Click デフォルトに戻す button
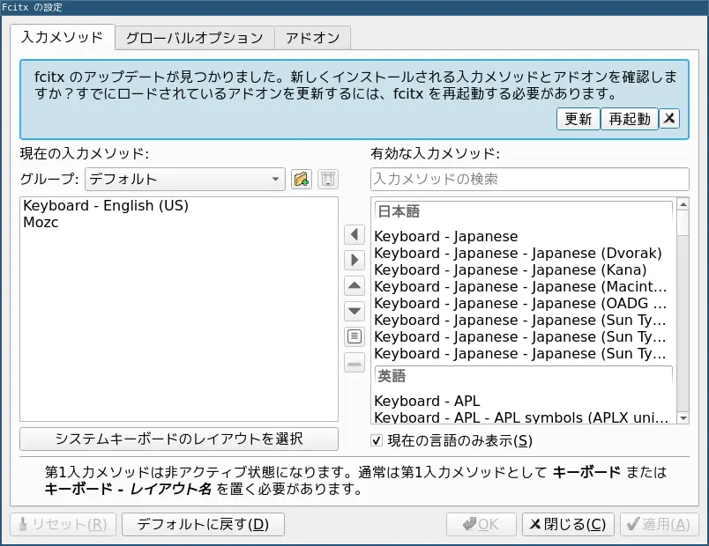This screenshot has width=709, height=546. 203,524
